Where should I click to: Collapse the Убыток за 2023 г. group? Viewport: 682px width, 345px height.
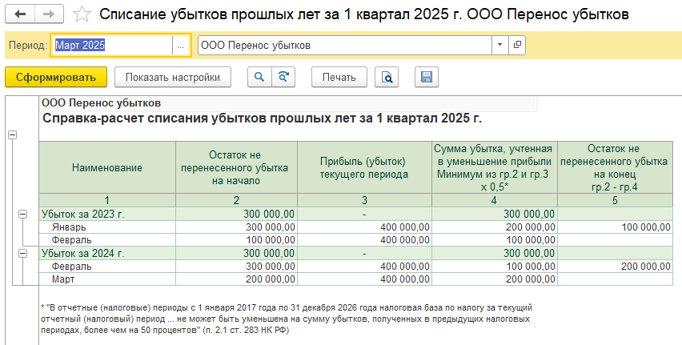pos(22,215)
